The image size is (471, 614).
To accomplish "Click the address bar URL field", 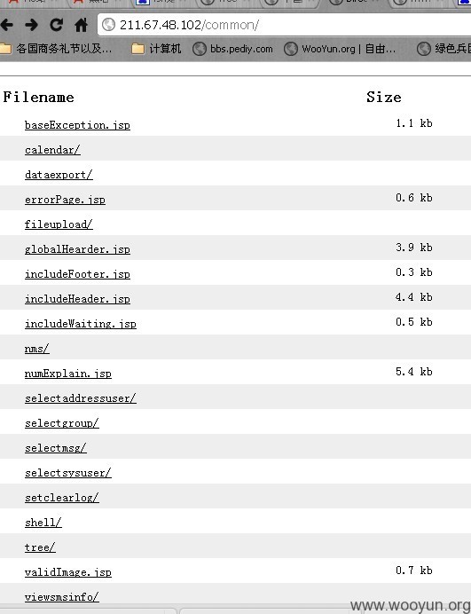I will coord(284,25).
